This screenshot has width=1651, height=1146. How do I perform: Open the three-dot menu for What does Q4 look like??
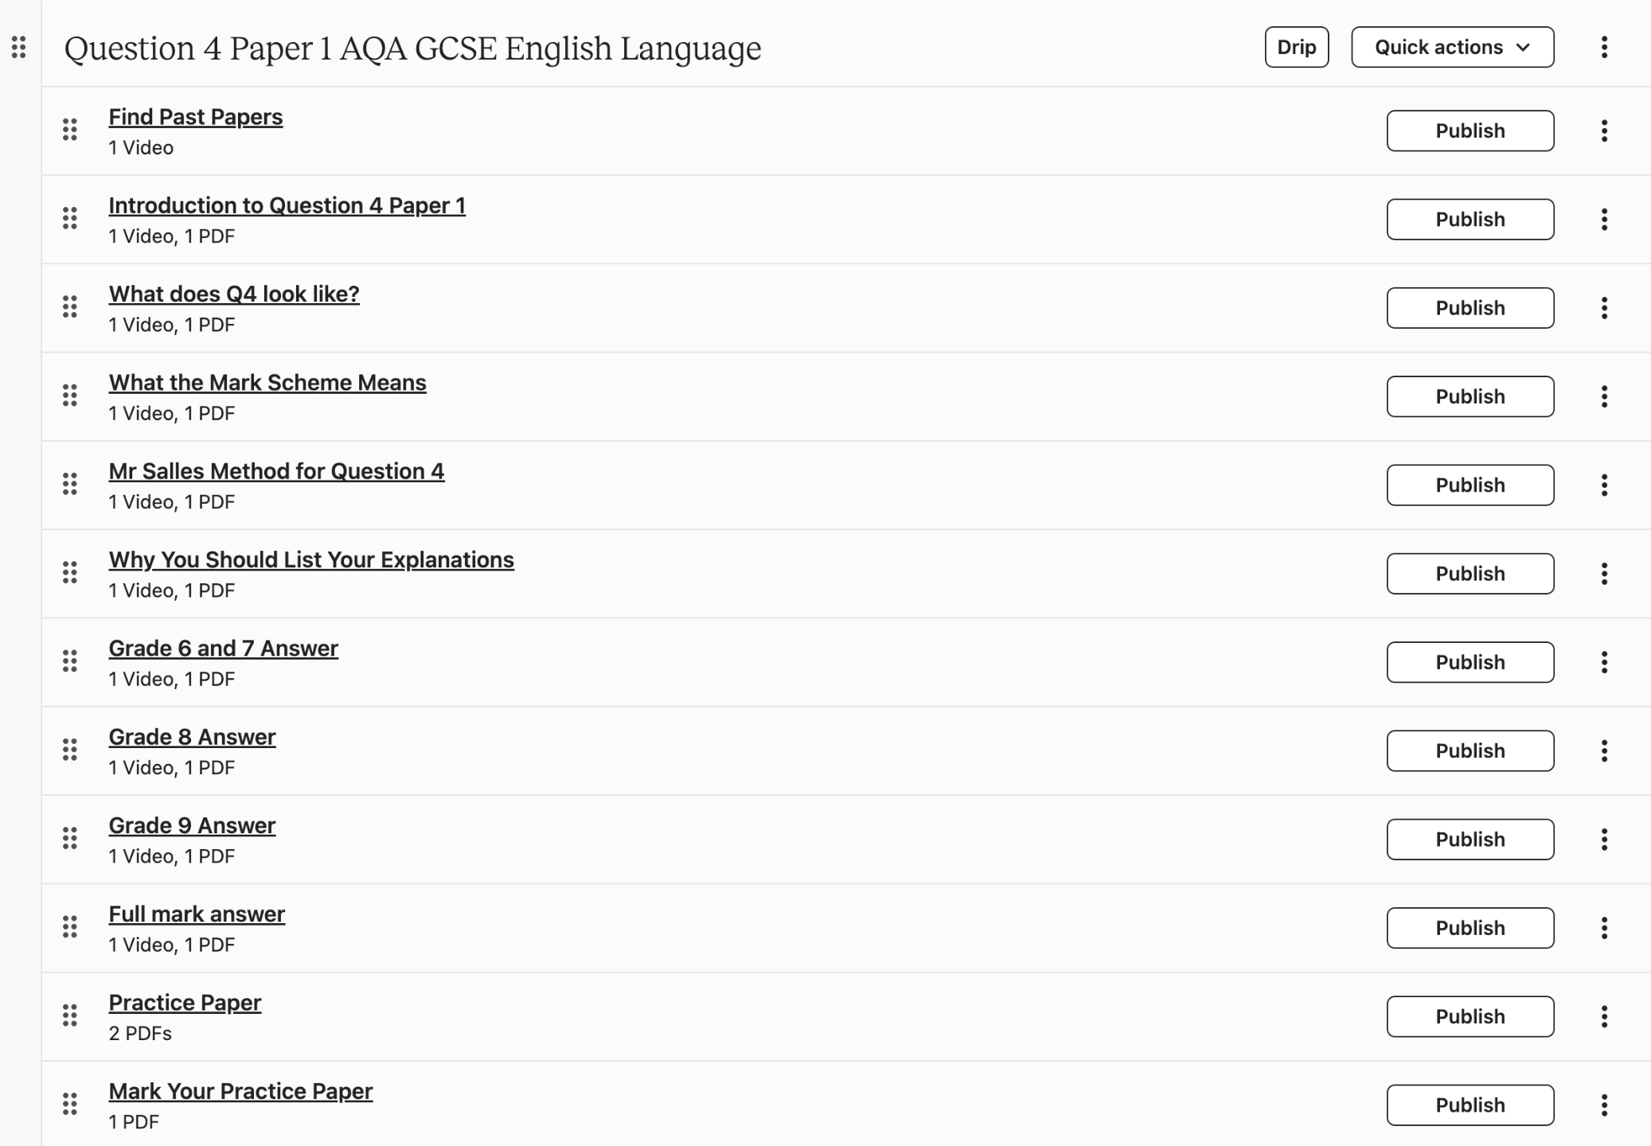(1604, 308)
